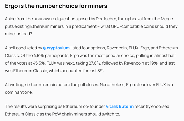184x121 pixels.
Task: Click the '27.6%' FLUX percentage
Action: pos(95,63)
